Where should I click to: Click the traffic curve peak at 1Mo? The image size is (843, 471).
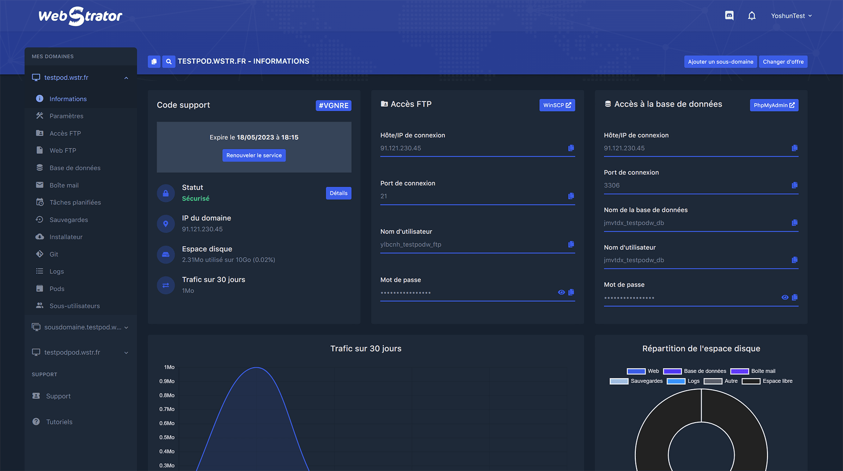point(256,367)
